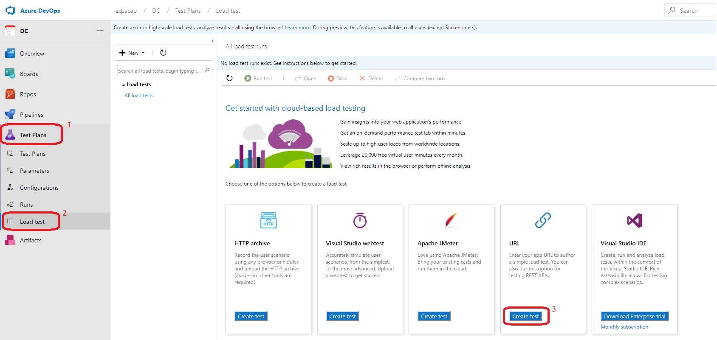
Task: Create test from HTTP archive
Action: coord(251,316)
